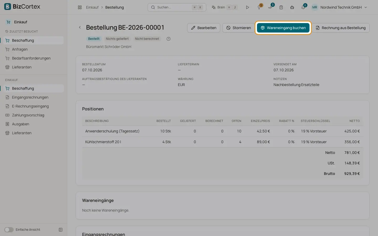Image resolution: width=378 pixels, height=236 pixels.
Task: Click the Brutto total 929,39 €
Action: click(352, 174)
